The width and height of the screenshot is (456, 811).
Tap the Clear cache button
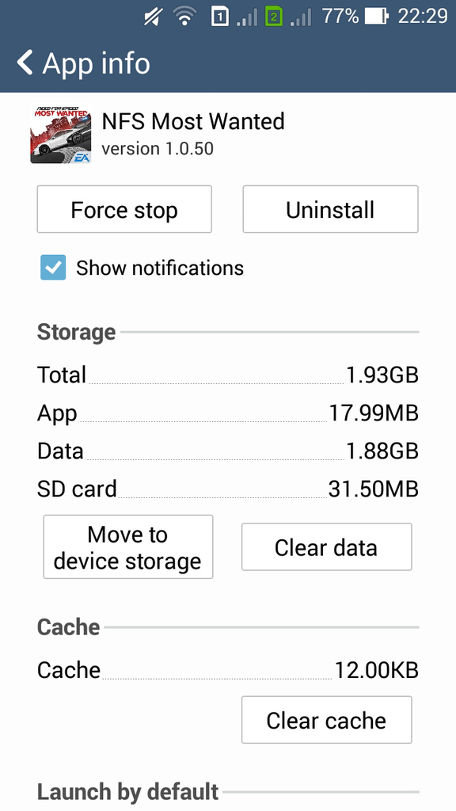pyautogui.click(x=326, y=719)
